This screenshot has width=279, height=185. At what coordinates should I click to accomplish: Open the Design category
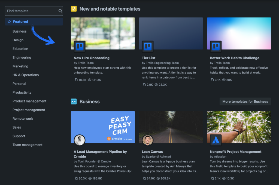(18, 40)
